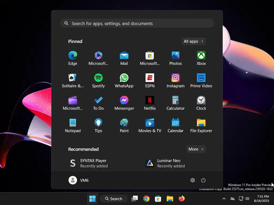Open Settings via the gear icon
The width and height of the screenshot is (274, 205).
(x=193, y=180)
